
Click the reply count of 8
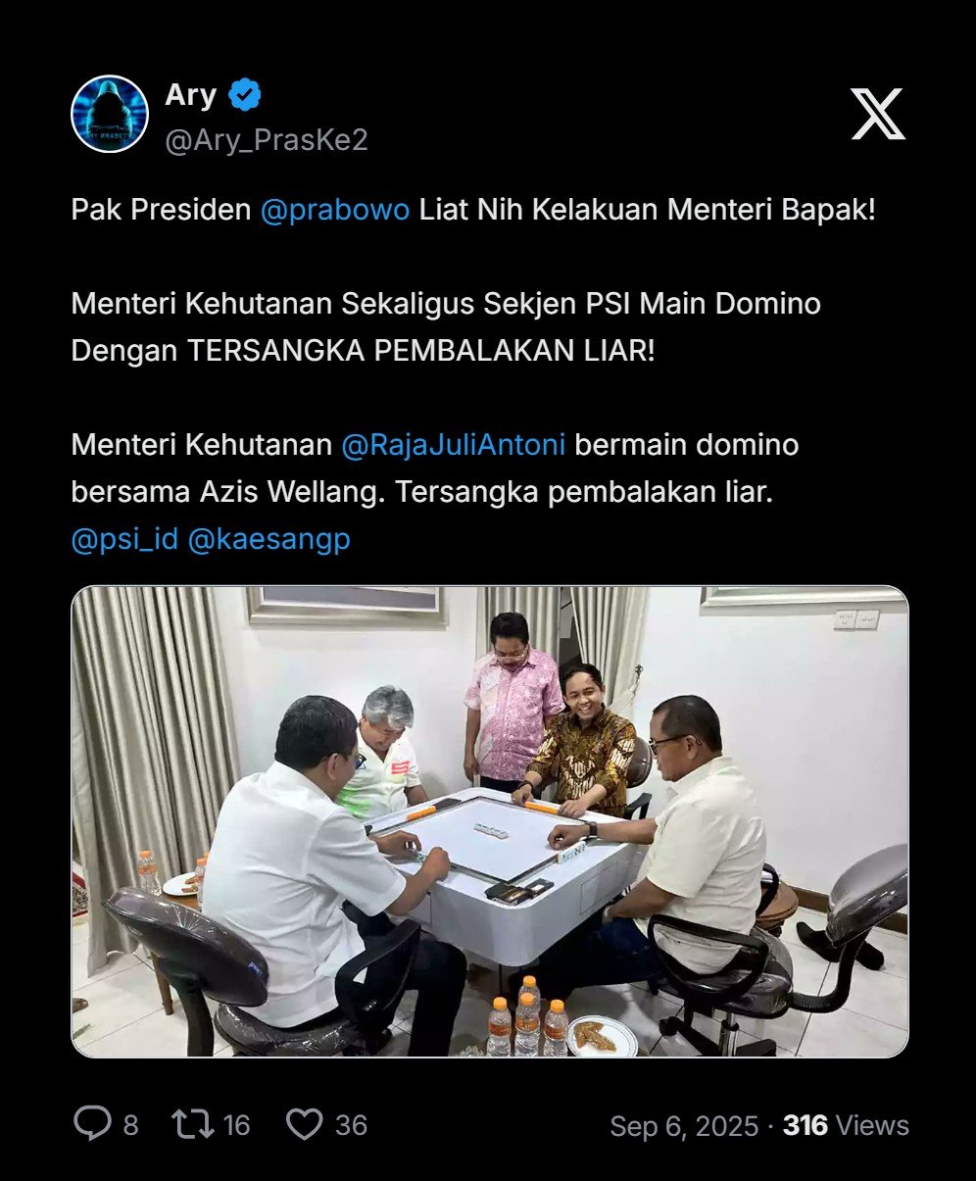(130, 1124)
